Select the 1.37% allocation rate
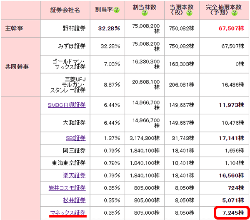The height and width of the screenshot is (220, 250). (112, 138)
